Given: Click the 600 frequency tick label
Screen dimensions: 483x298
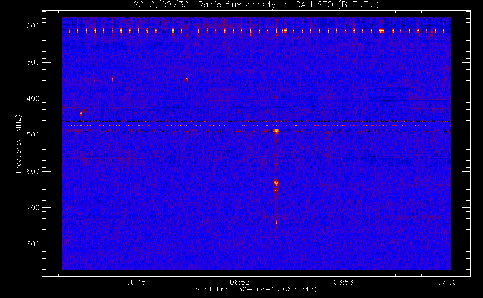Looking at the screenshot, I should (x=33, y=171).
